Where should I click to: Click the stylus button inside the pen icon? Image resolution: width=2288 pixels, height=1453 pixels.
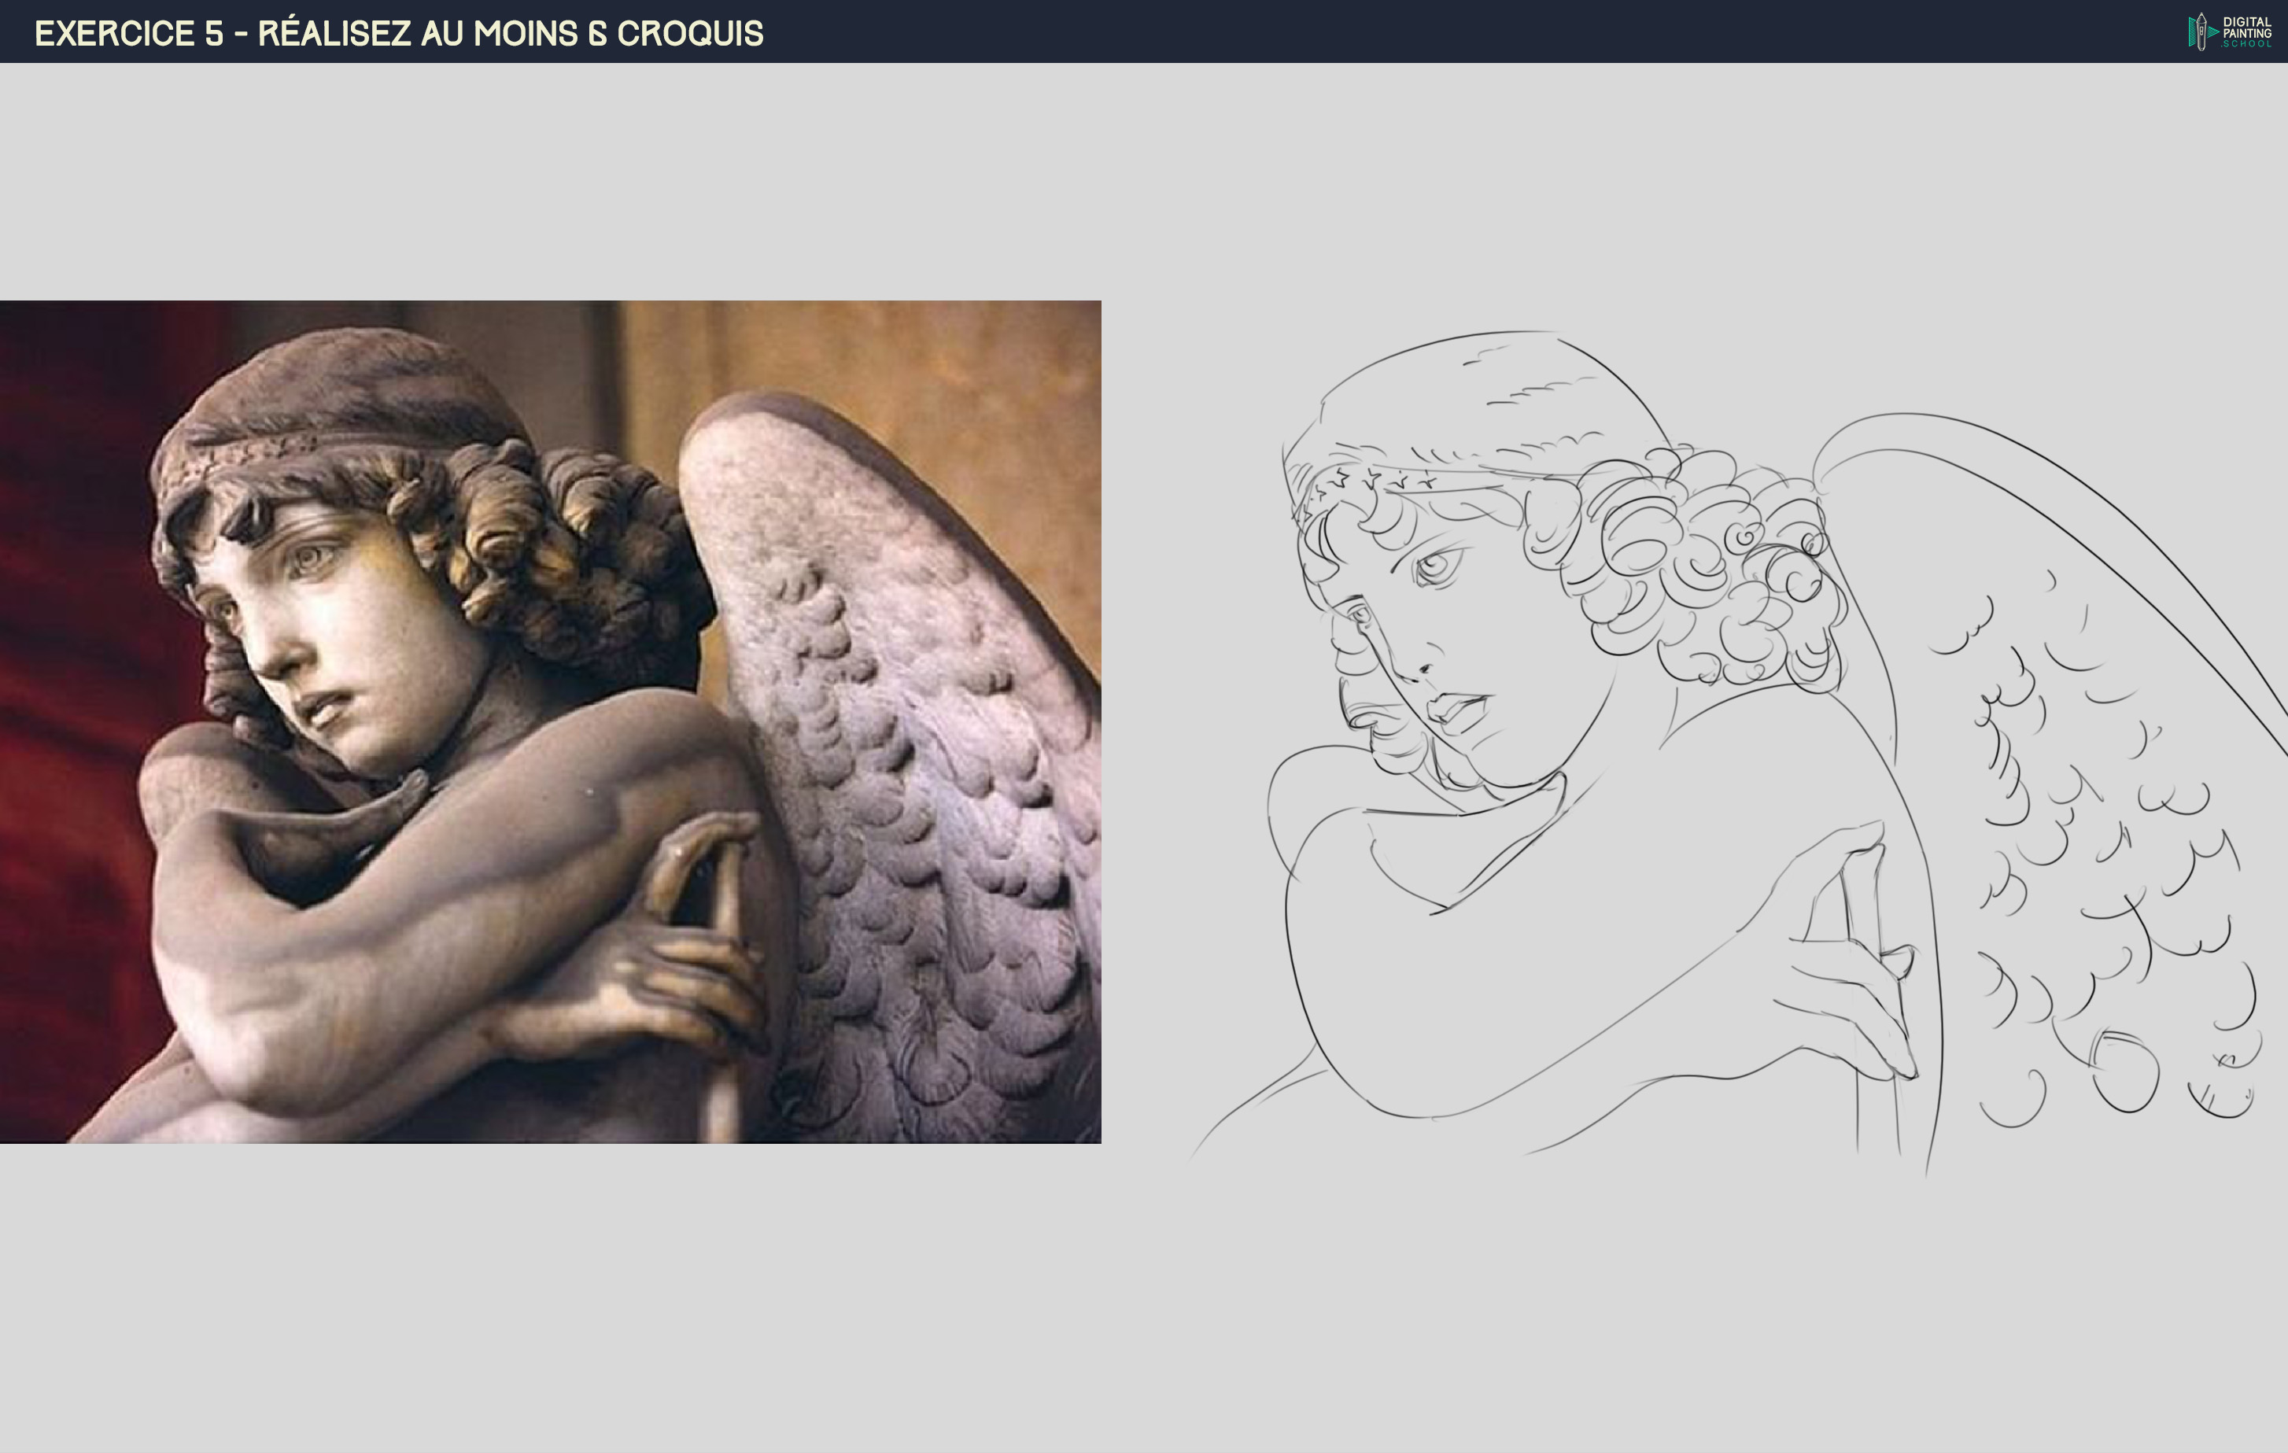point(2201,31)
